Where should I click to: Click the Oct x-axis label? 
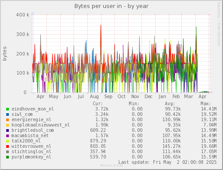[121, 97]
